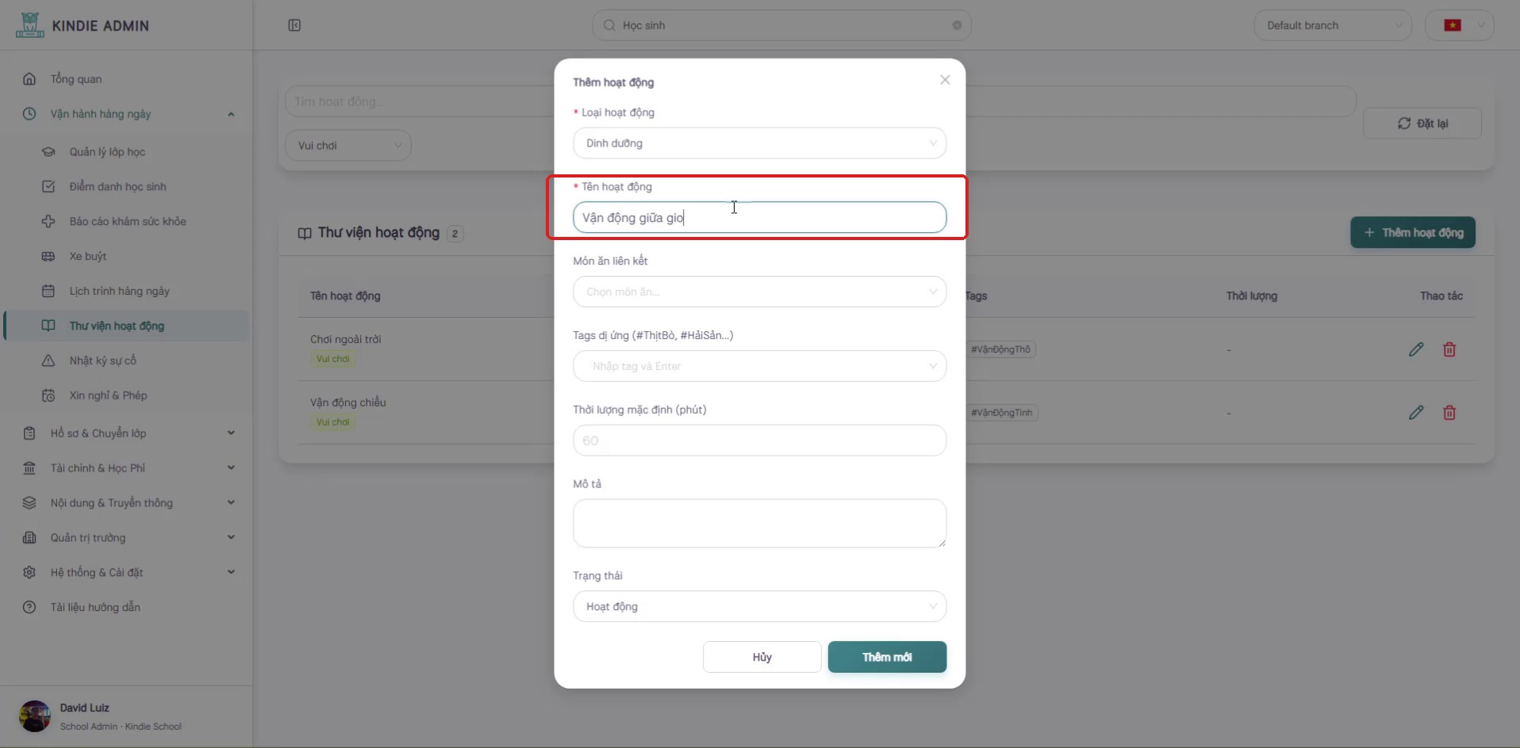The image size is (1520, 748).
Task: Open Loại hoạt động dropdown
Action: click(759, 143)
